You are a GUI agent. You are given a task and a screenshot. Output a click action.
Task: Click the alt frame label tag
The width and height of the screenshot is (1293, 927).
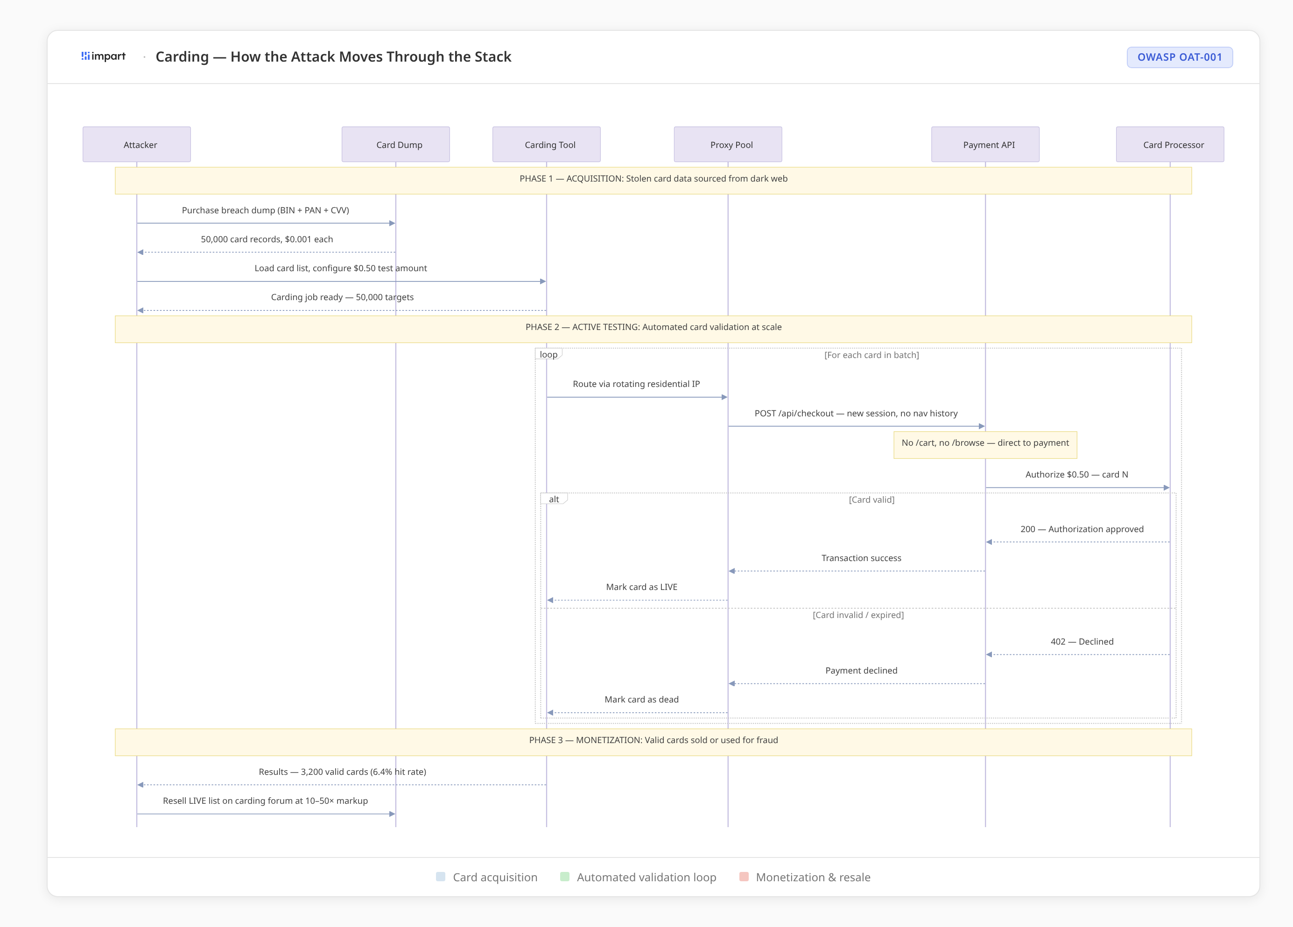coord(554,499)
